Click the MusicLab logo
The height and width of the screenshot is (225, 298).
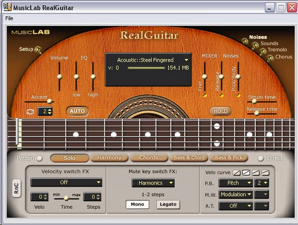click(x=31, y=32)
